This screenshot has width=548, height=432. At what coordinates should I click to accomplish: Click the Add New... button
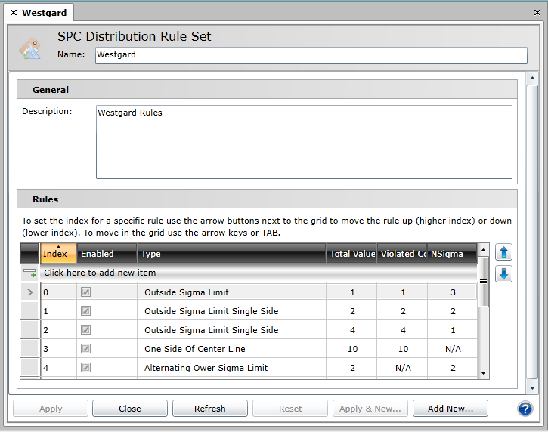tap(450, 409)
